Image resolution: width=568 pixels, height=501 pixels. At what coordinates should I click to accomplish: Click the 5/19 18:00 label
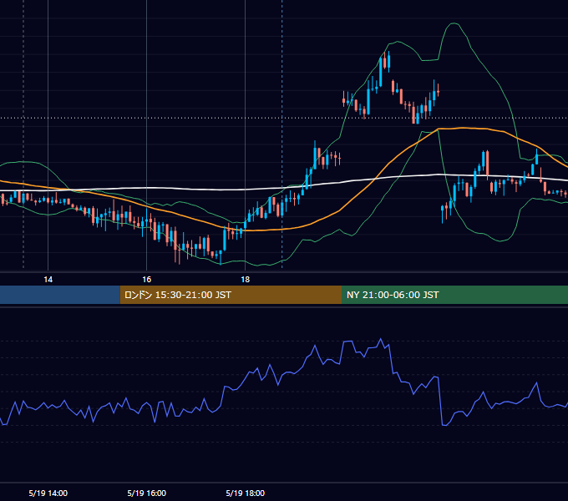246,493
